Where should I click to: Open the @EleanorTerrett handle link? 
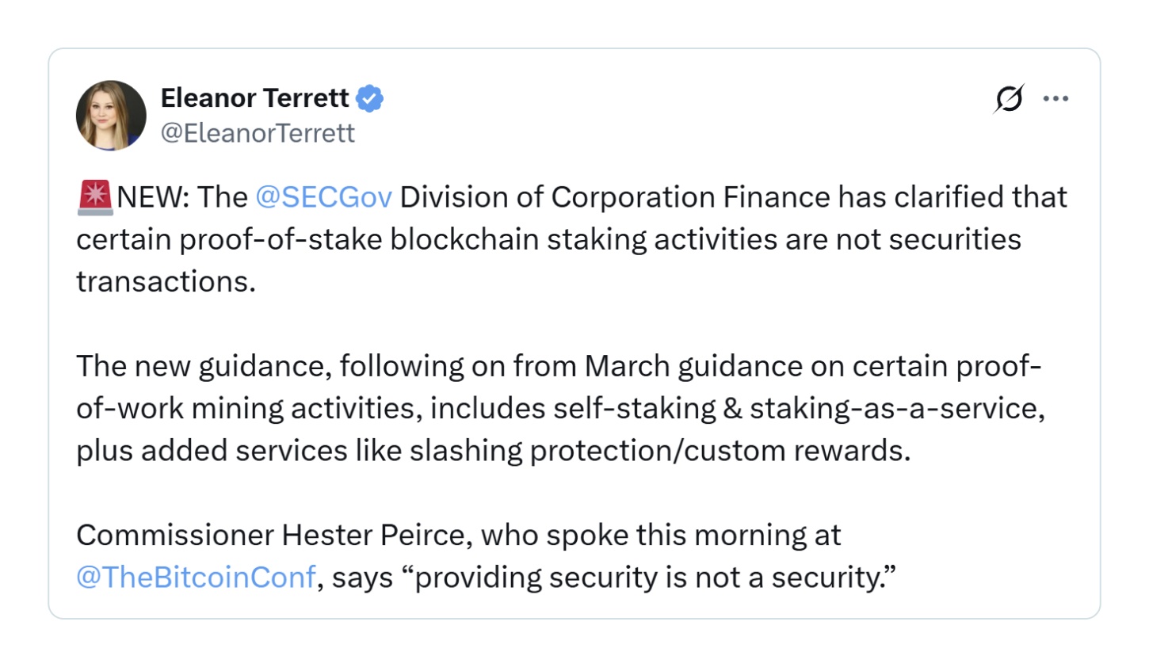click(258, 133)
